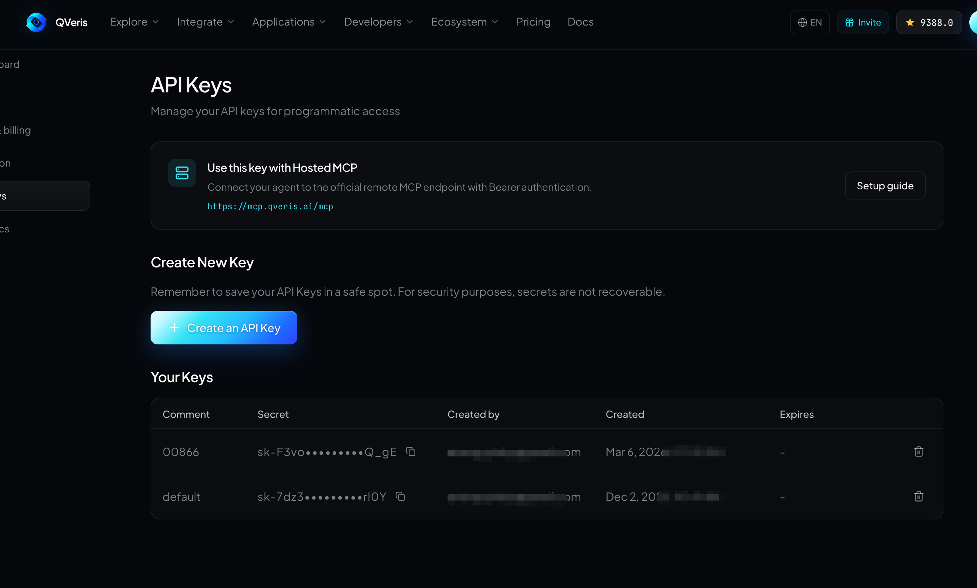Open the EN language selector
This screenshot has width=977, height=588.
click(x=809, y=23)
